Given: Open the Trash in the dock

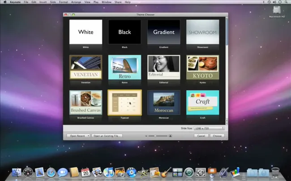Looking at the screenshot, I should [x=275, y=173].
